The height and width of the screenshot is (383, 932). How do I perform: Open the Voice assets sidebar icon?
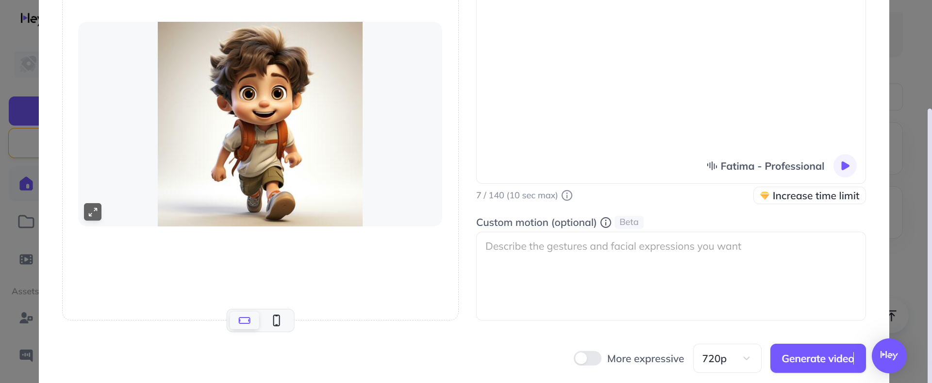pos(26,355)
